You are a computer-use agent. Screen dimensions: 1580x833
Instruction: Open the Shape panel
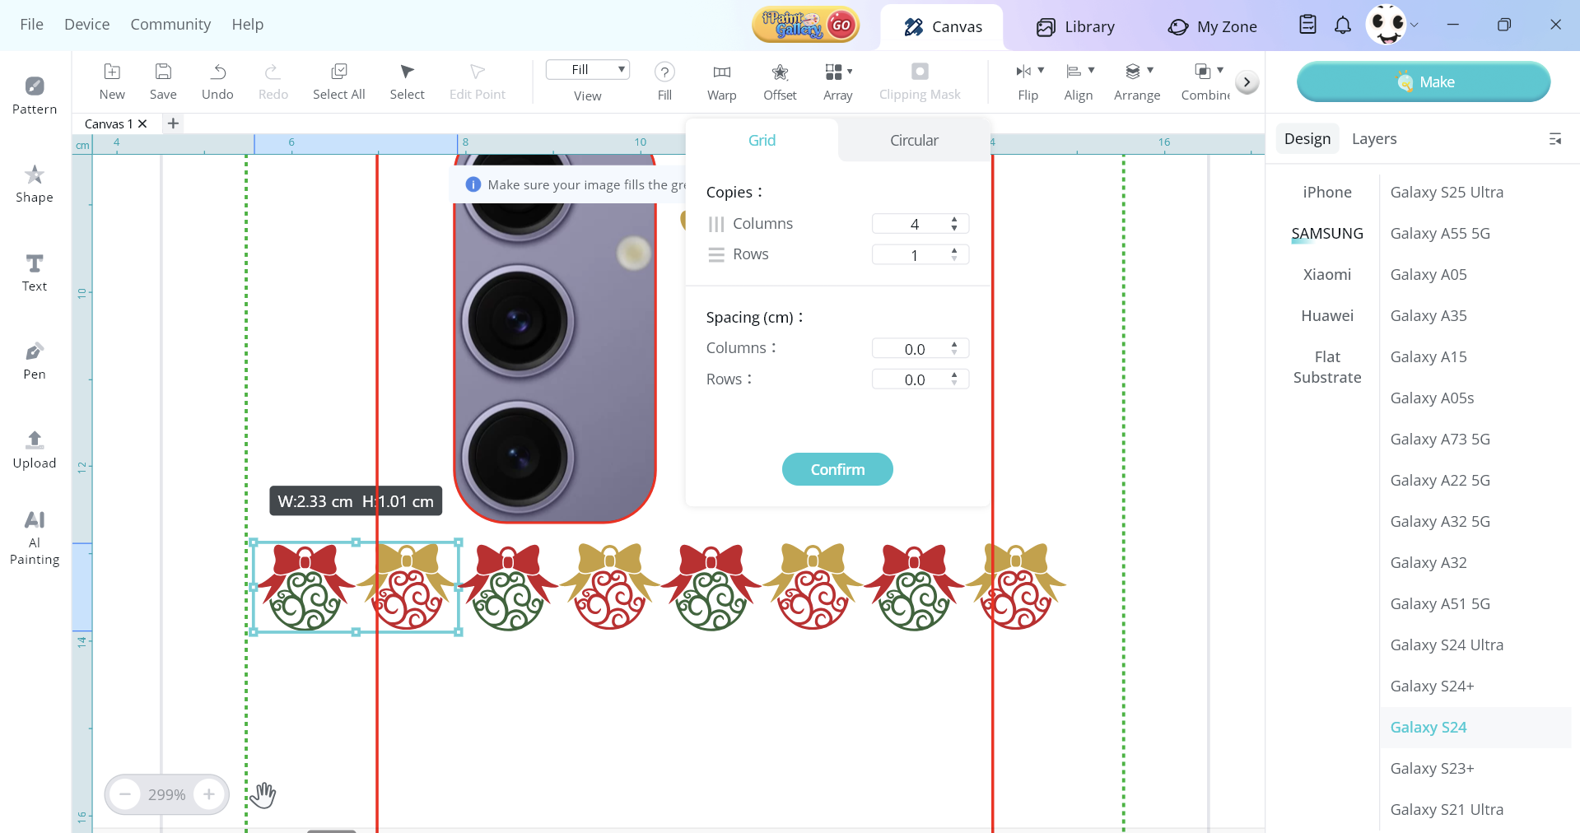tap(35, 184)
